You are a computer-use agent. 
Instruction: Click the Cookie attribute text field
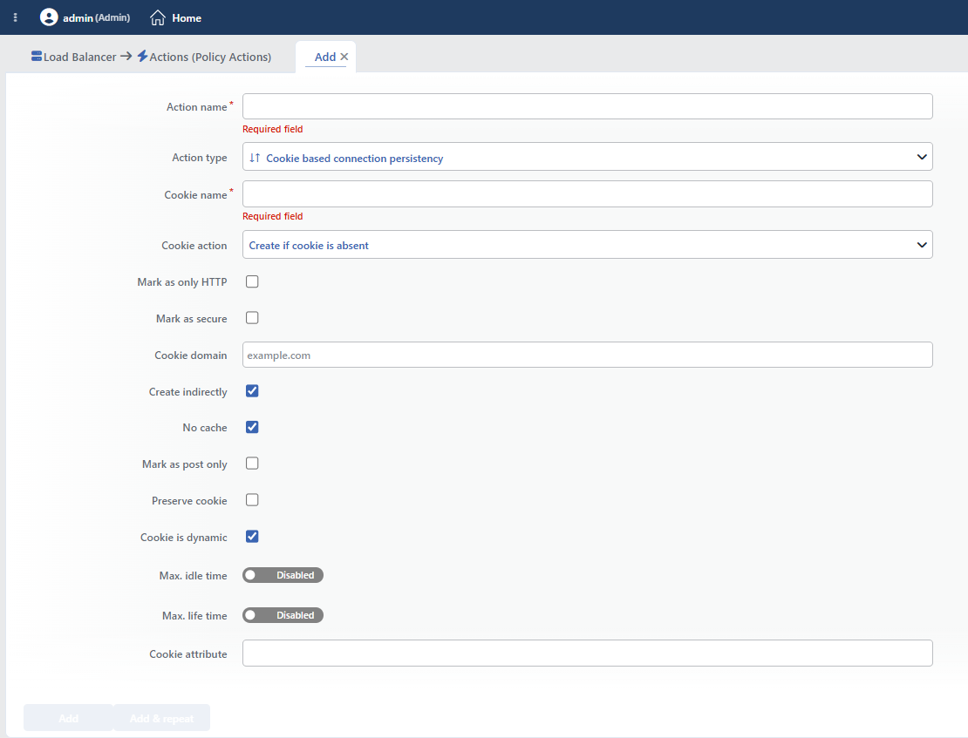[587, 653]
